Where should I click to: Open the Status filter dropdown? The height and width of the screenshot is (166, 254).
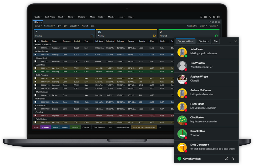(38, 26)
